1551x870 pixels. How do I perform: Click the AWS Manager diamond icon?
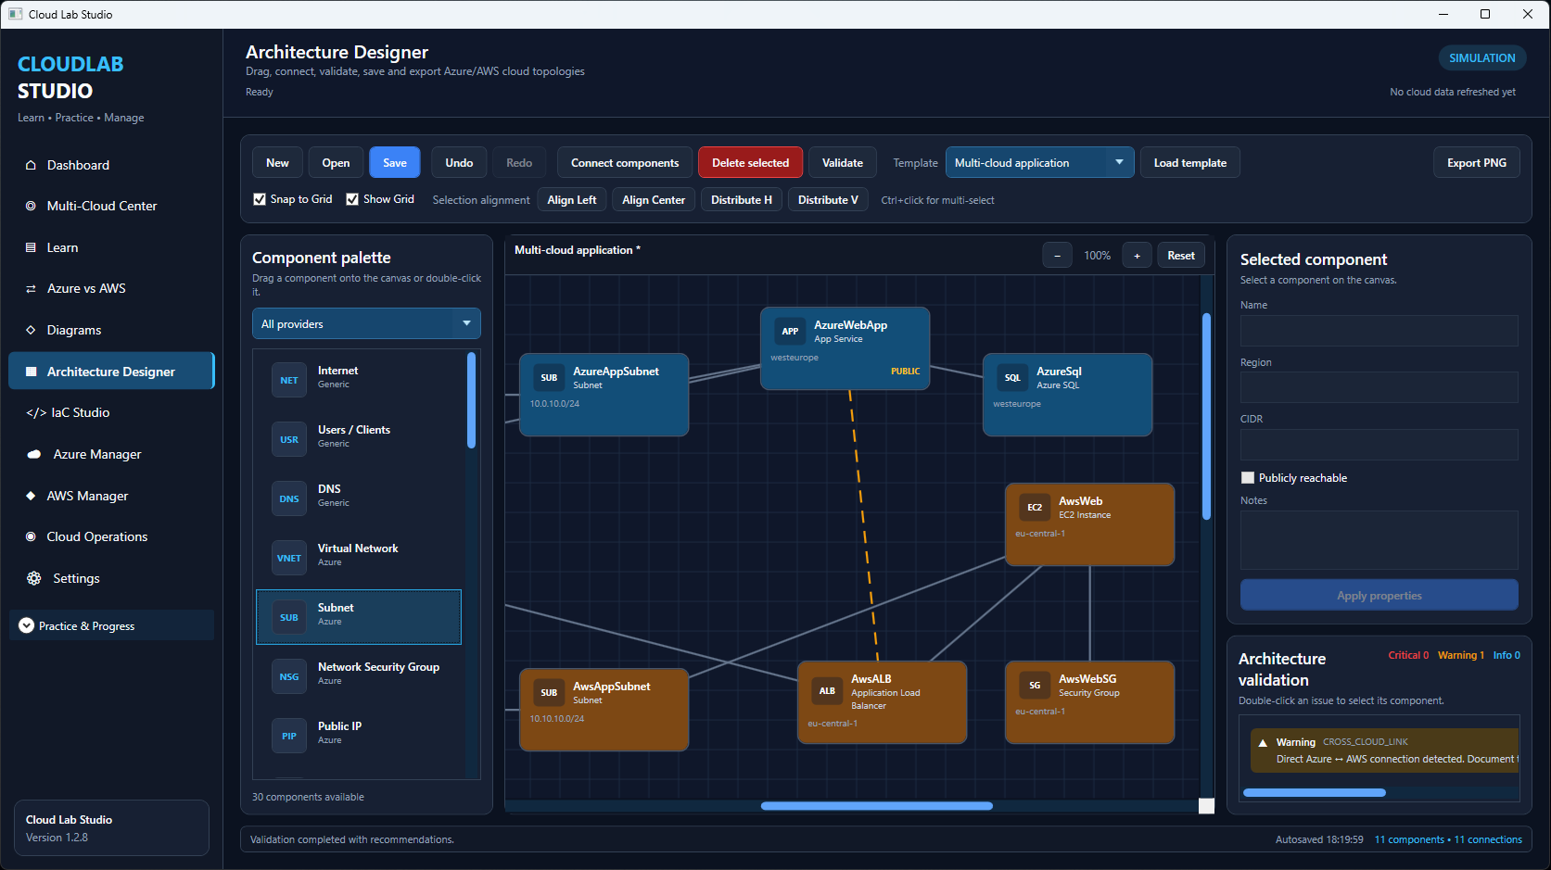[x=31, y=496]
